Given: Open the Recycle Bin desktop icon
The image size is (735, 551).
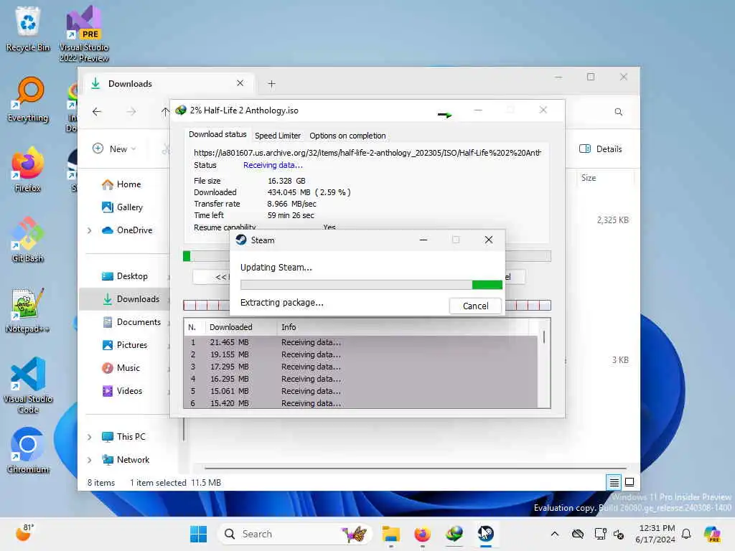Looking at the screenshot, I should 28,29.
